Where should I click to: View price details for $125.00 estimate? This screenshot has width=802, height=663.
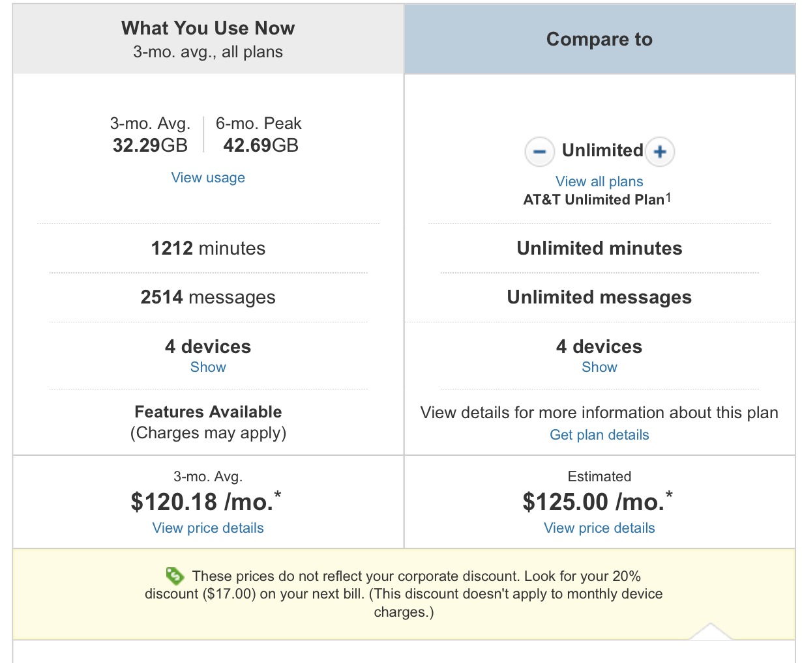(x=599, y=528)
